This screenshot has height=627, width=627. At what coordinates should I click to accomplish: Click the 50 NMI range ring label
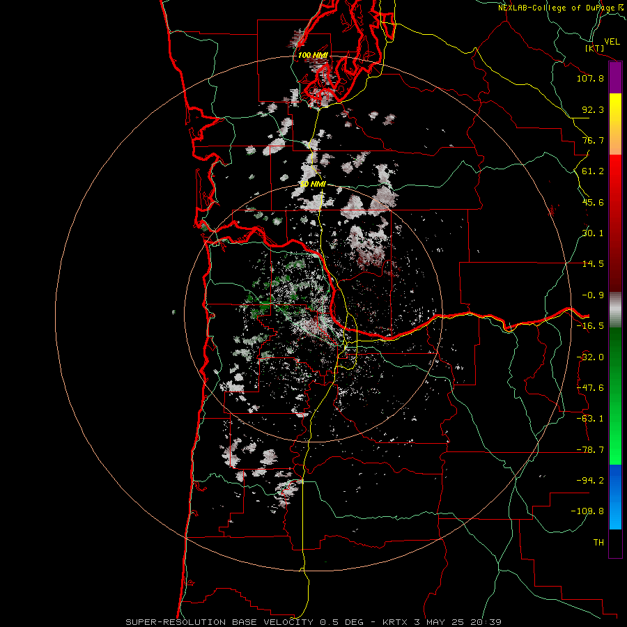[313, 184]
